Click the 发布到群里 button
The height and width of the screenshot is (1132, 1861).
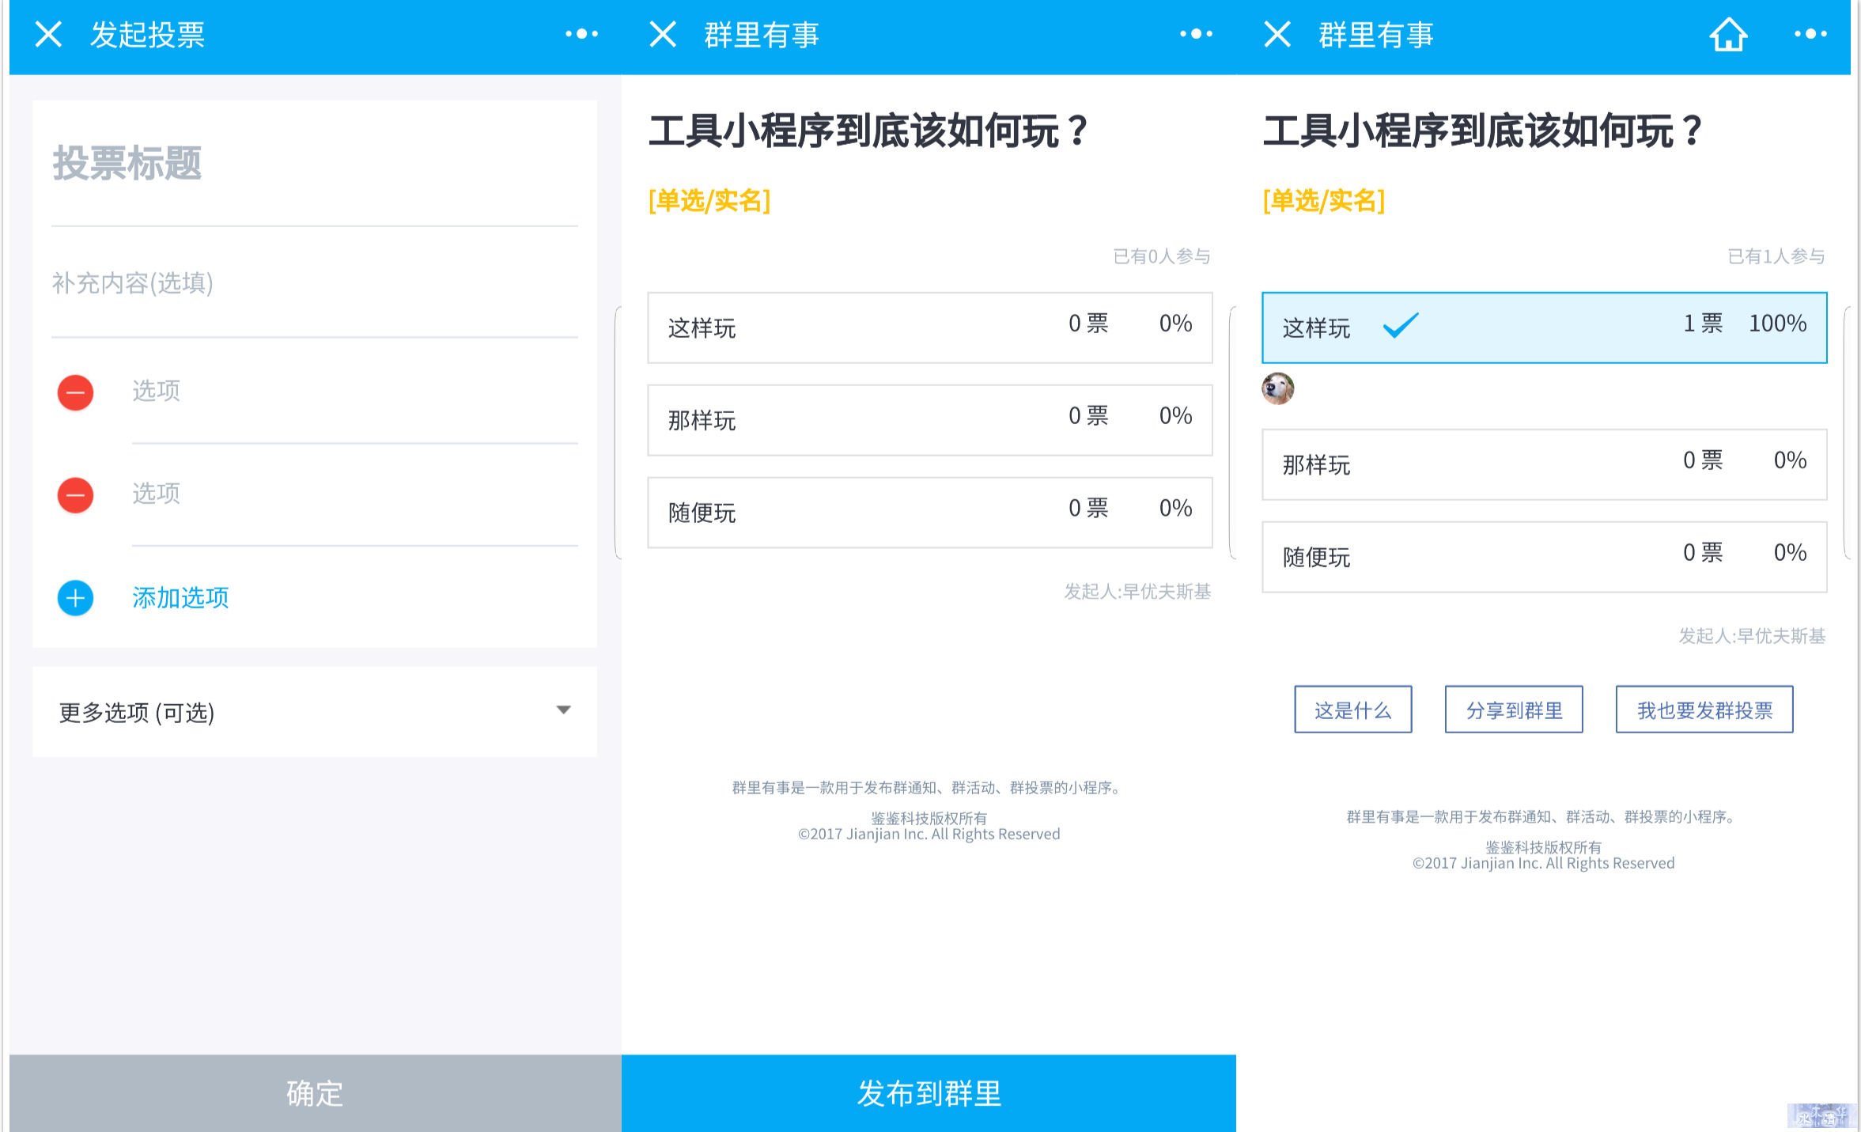point(929,1093)
